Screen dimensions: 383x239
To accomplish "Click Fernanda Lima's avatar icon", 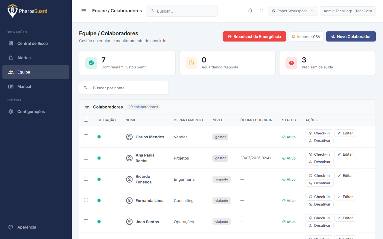I will pyautogui.click(x=129, y=200).
